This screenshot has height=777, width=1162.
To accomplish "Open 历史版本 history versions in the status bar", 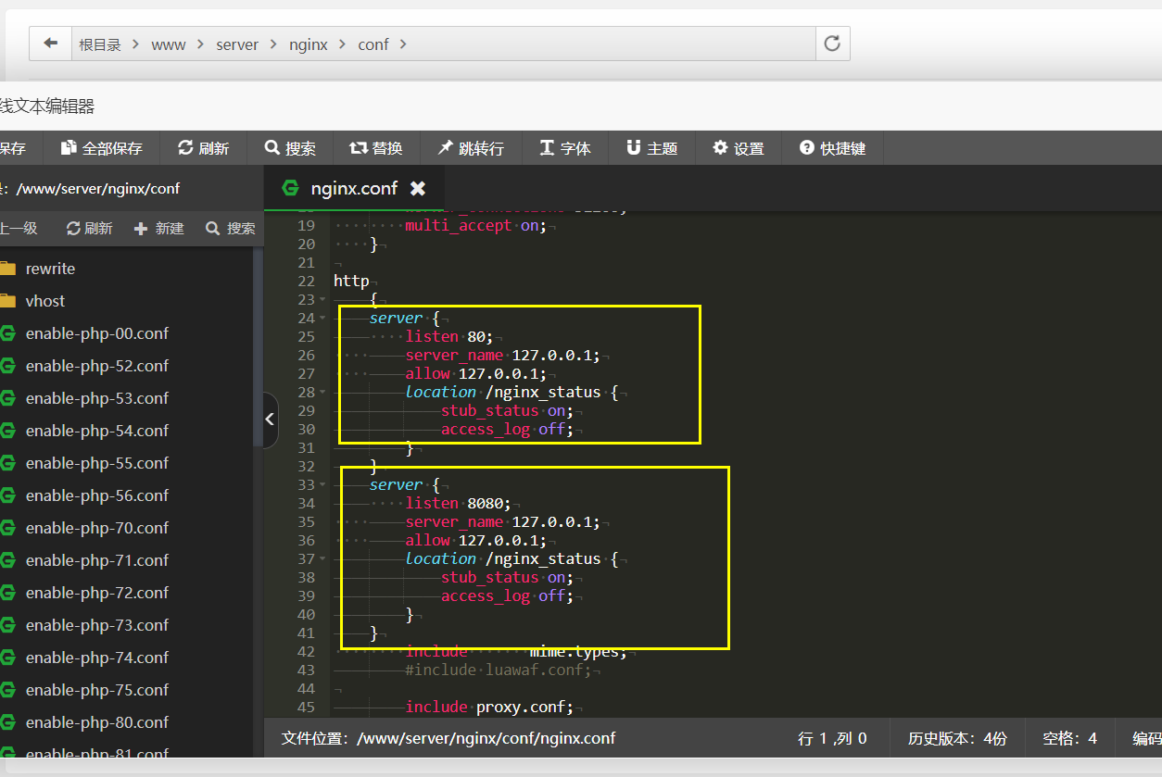I will click(957, 738).
